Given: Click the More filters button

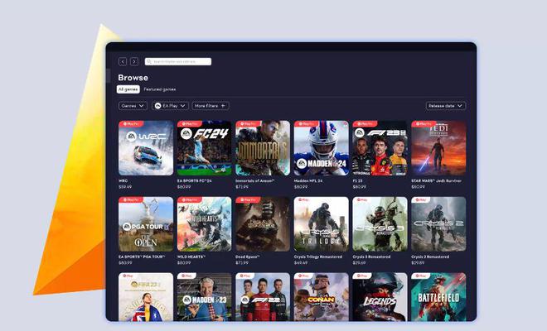Looking at the screenshot, I should pos(211,106).
